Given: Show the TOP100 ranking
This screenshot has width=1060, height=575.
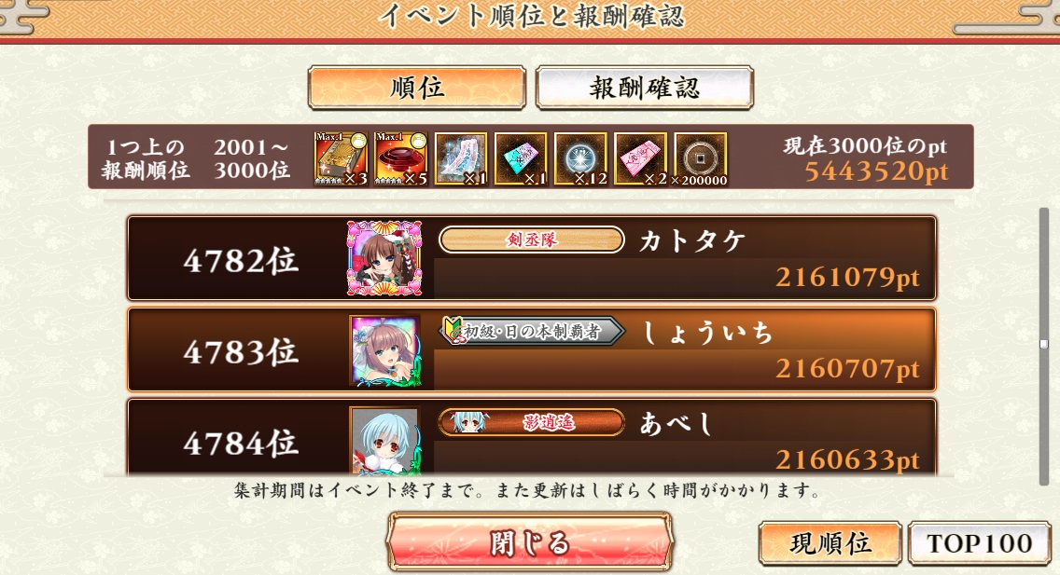Looking at the screenshot, I should (980, 542).
